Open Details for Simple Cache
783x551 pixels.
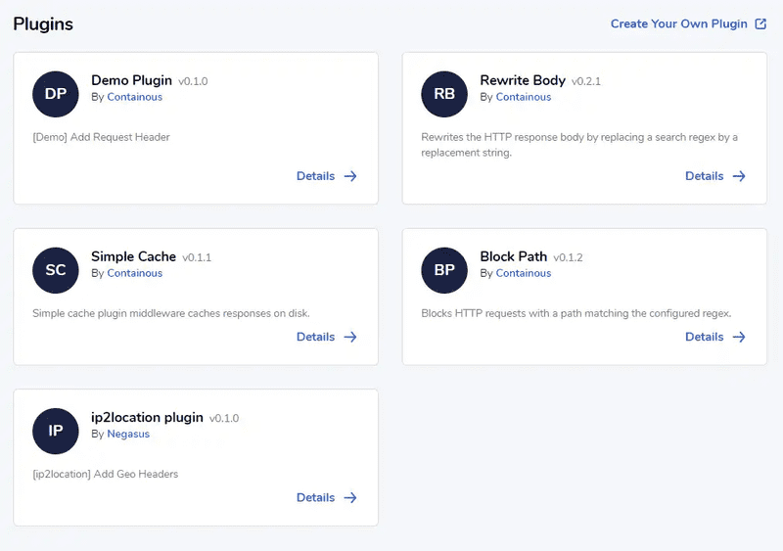coord(315,337)
